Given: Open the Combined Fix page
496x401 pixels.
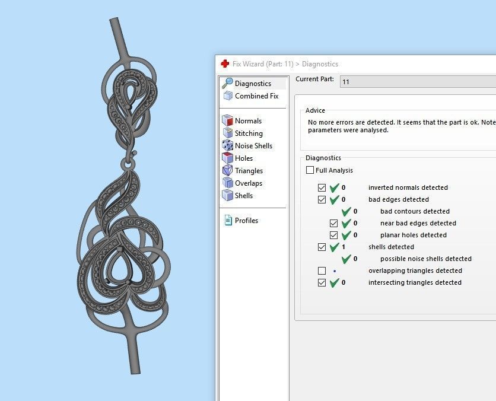Looking at the screenshot, I should pyautogui.click(x=253, y=96).
